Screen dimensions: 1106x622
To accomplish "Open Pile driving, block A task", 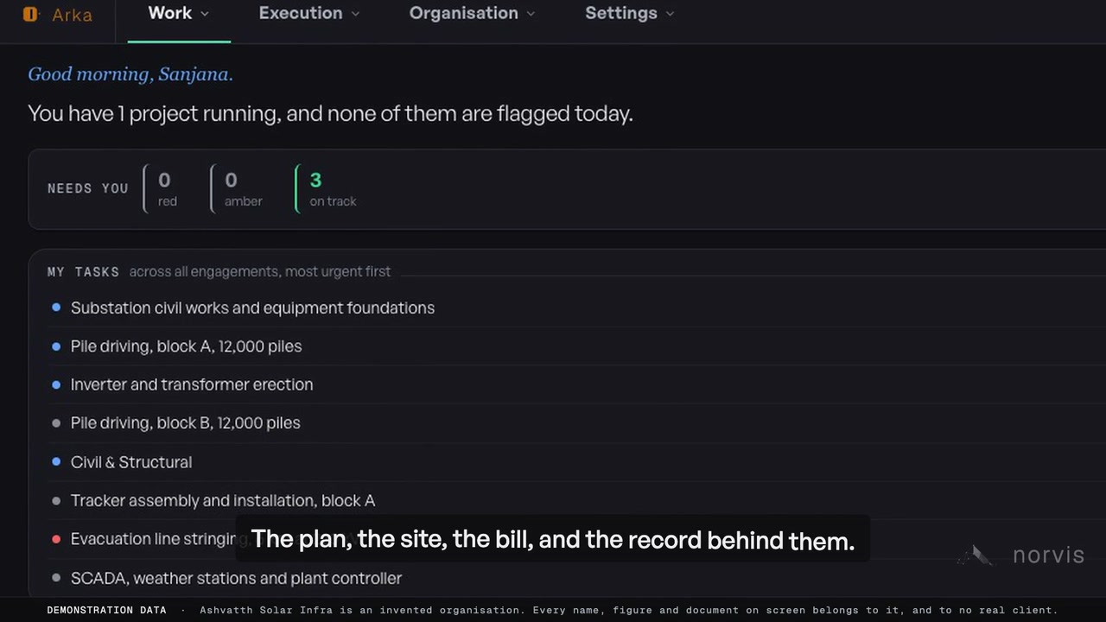I will pyautogui.click(x=186, y=346).
